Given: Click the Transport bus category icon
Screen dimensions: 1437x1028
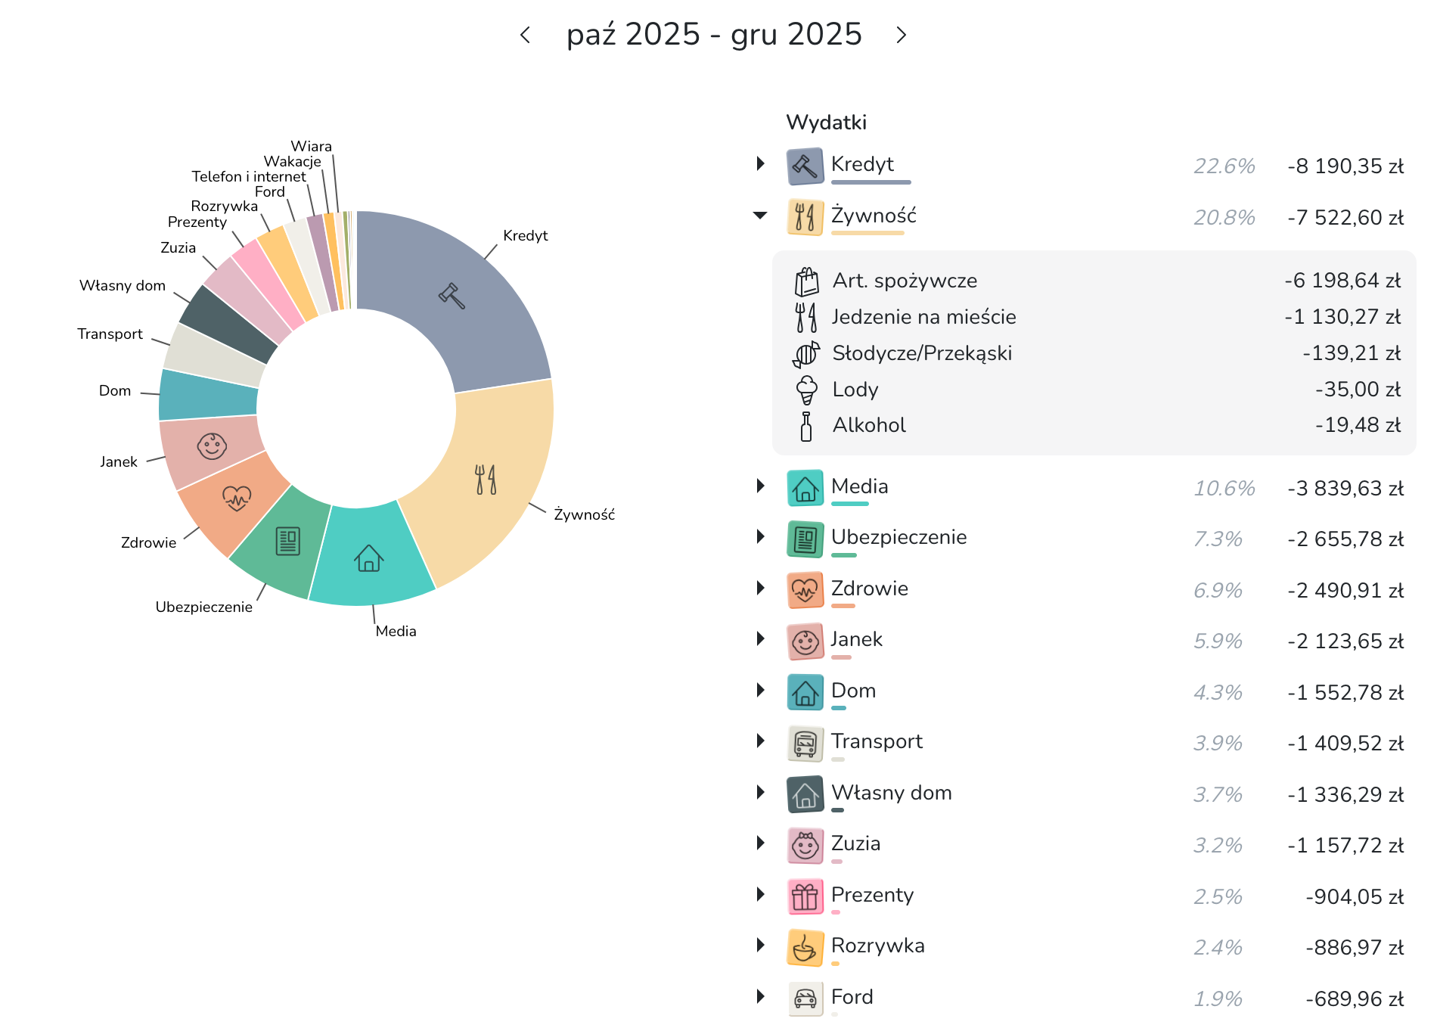Looking at the screenshot, I should click(805, 744).
